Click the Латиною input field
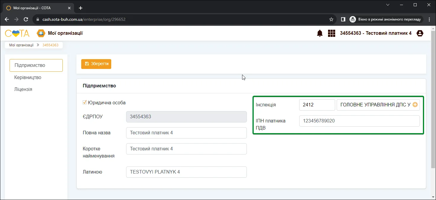The height and width of the screenshot is (200, 436). click(x=186, y=172)
